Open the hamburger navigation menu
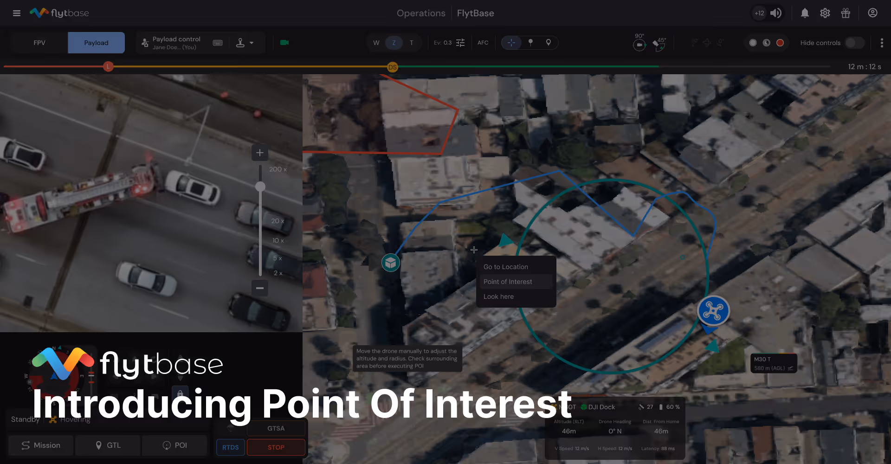This screenshot has width=891, height=464. [17, 13]
